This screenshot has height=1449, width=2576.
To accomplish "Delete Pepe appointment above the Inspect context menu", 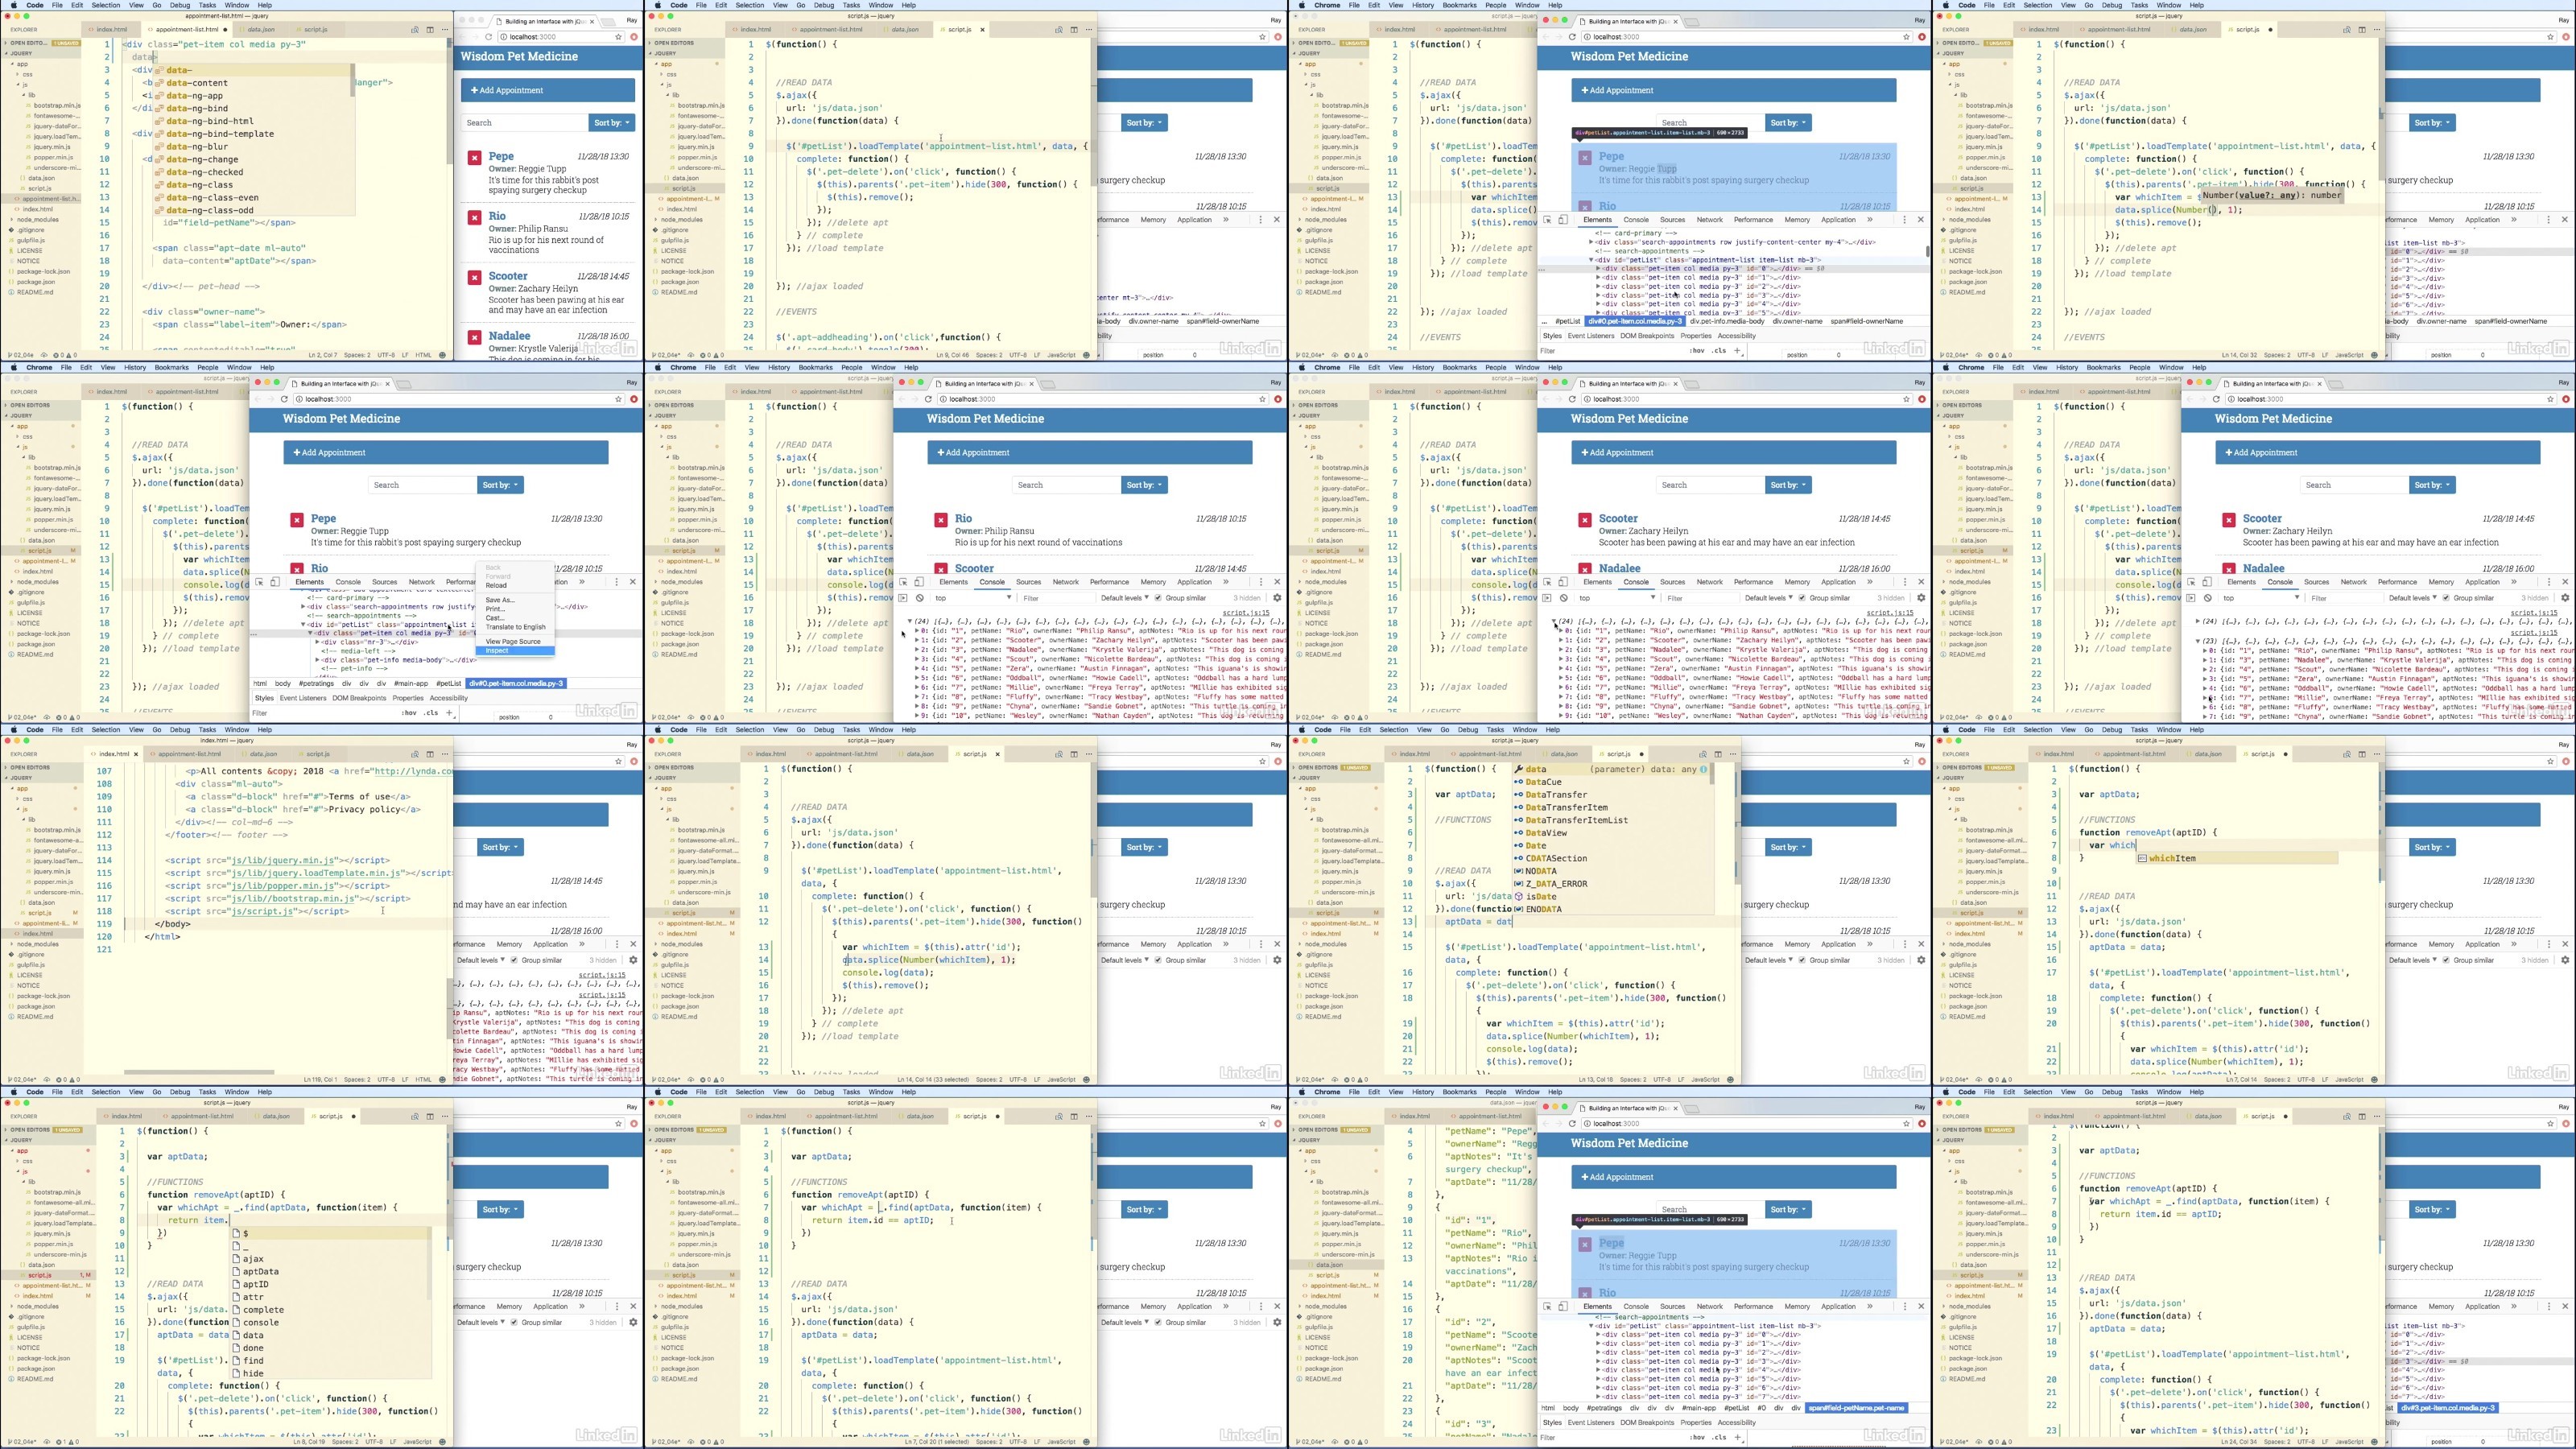I will (x=297, y=520).
